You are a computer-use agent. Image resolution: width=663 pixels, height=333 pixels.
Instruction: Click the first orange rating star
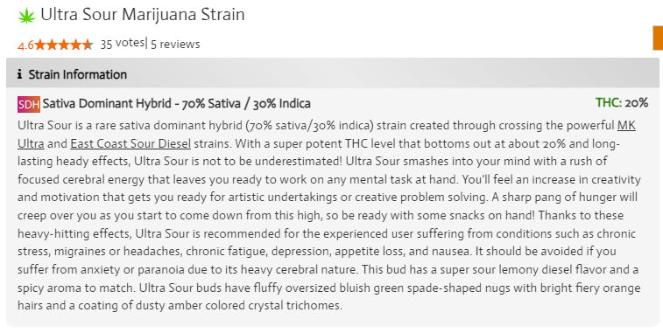(x=40, y=45)
